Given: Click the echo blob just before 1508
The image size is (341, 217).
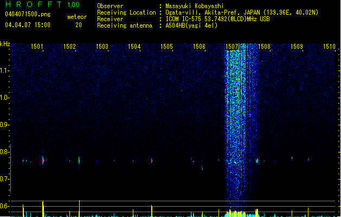Looking at the screenshot, I should coord(257,161).
